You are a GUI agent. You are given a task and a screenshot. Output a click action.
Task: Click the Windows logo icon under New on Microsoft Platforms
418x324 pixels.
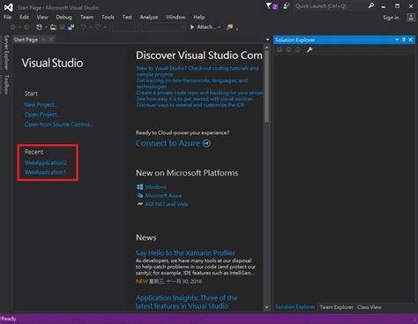(140, 187)
